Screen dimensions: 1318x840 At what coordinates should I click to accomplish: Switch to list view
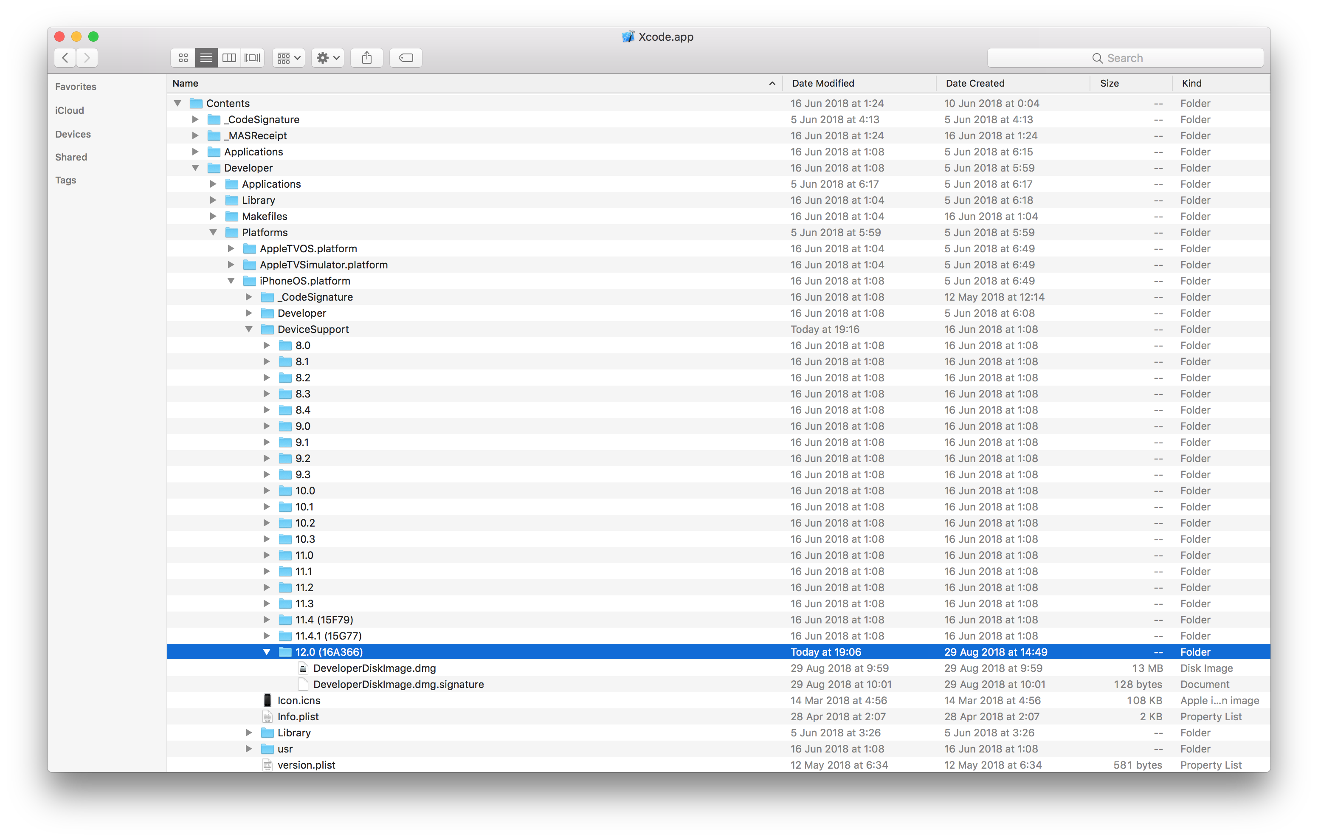206,57
